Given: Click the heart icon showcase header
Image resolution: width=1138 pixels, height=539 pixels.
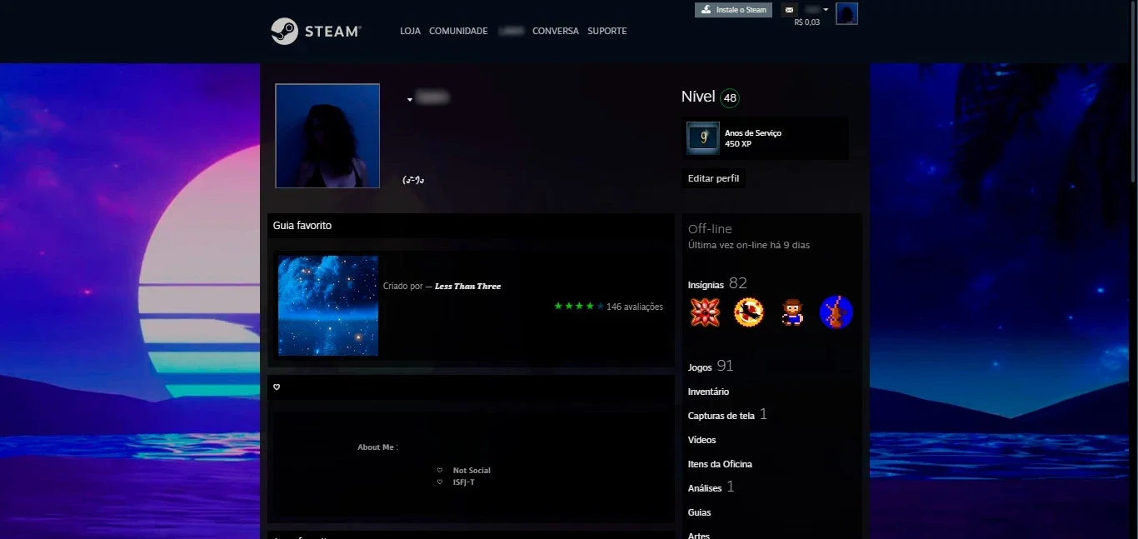Looking at the screenshot, I should (277, 387).
